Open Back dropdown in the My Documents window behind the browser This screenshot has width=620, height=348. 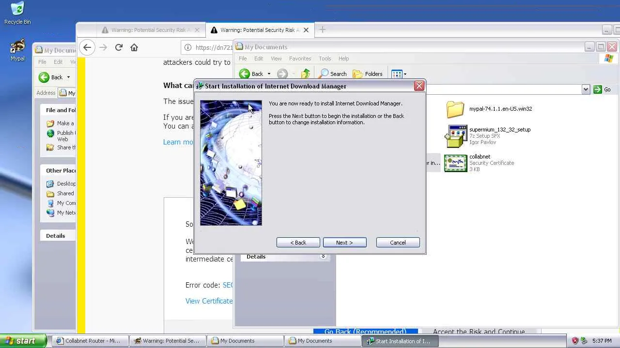click(68, 77)
